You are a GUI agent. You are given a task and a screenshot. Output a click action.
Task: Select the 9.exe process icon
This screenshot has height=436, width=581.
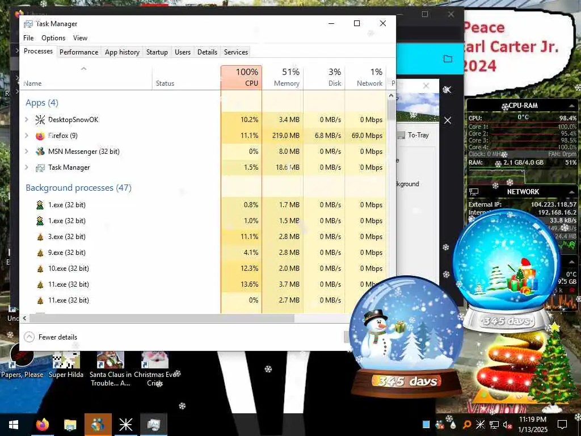coord(40,253)
